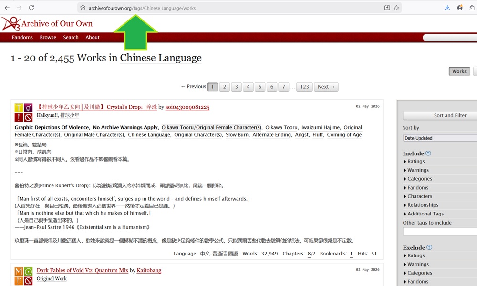Click the browser forward arrow
This screenshot has height=286, width=477.
(19, 8)
